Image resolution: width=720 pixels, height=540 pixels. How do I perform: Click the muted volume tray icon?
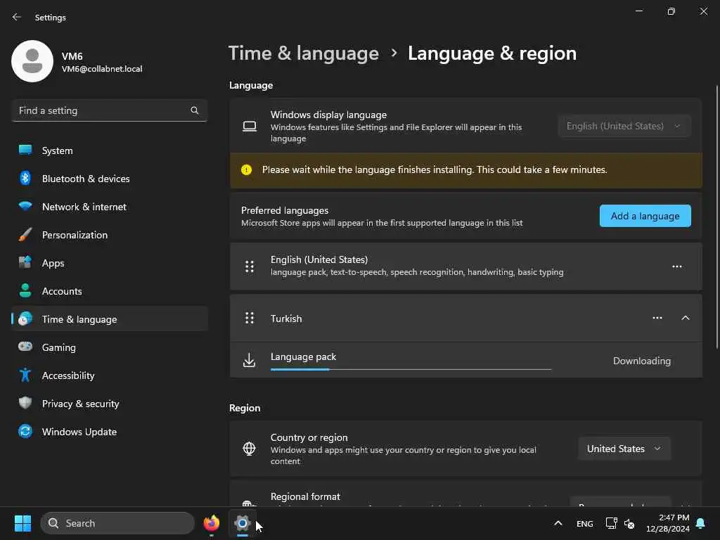pos(629,523)
